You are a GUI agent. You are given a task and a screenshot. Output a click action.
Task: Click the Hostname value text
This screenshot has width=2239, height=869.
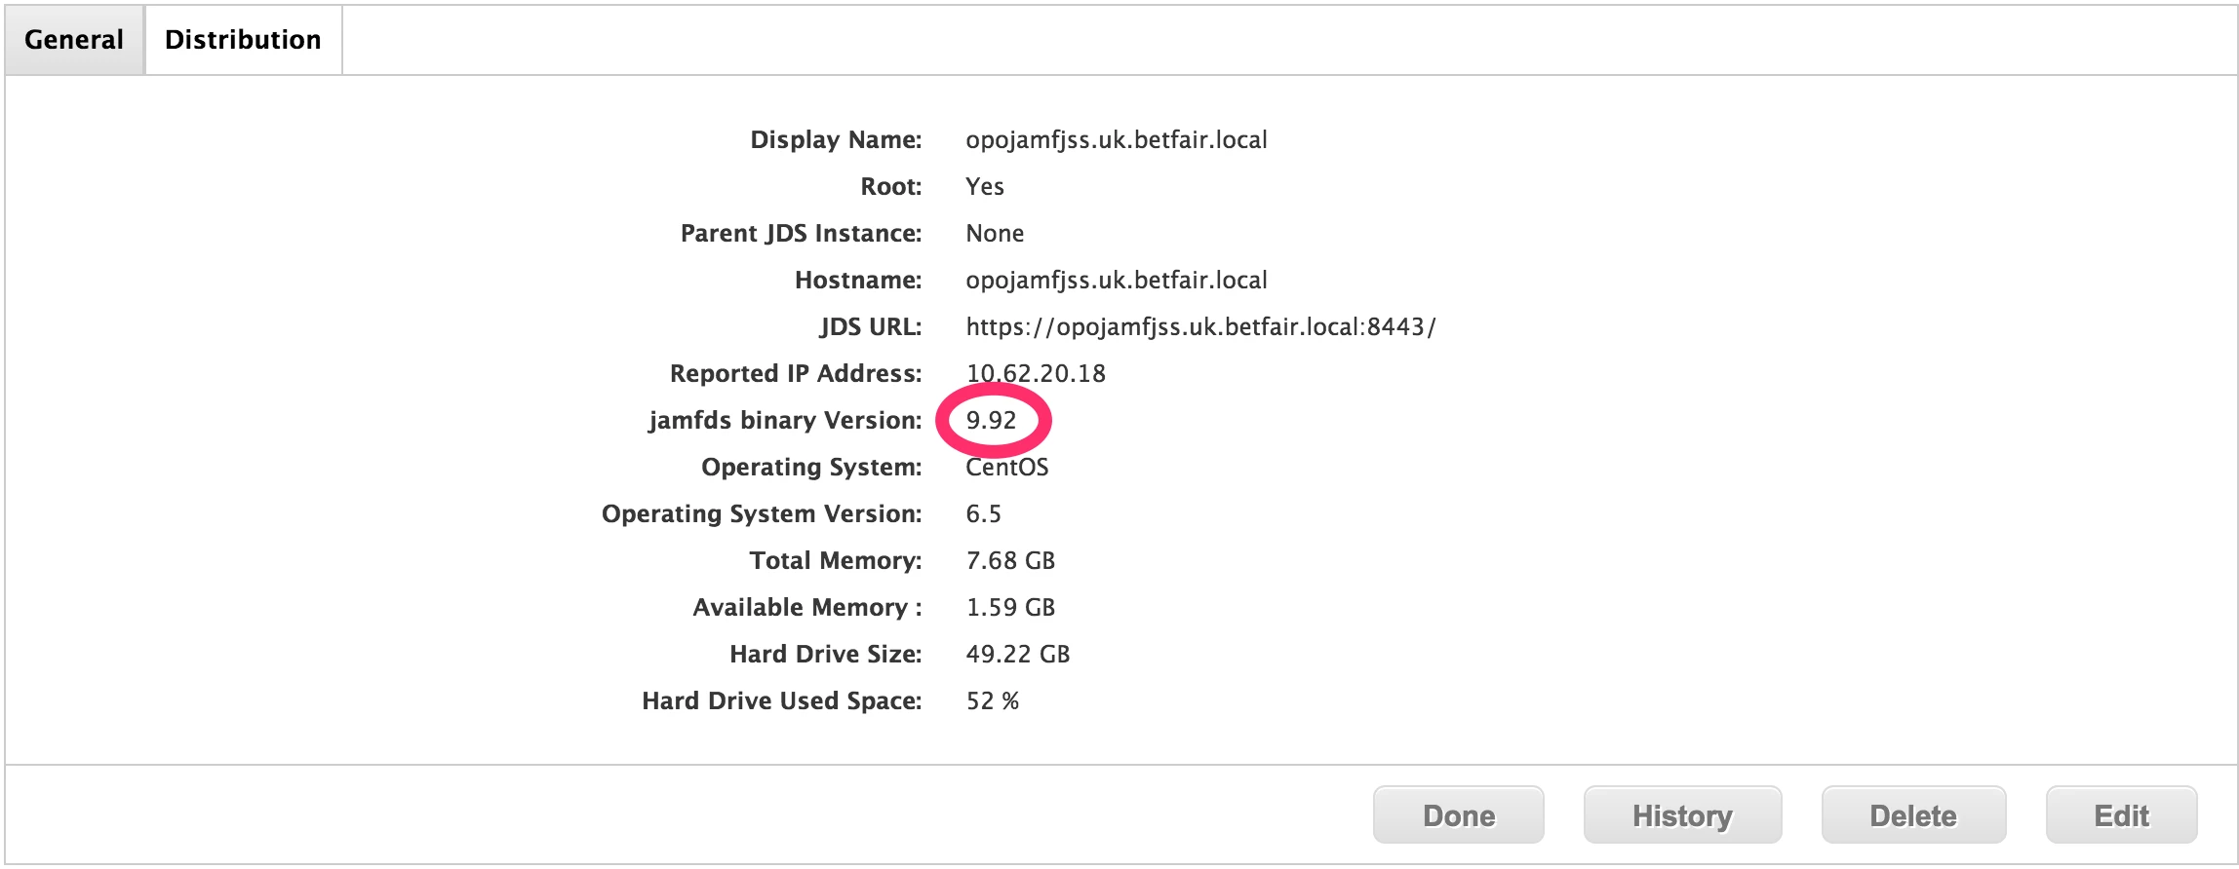point(1117,281)
